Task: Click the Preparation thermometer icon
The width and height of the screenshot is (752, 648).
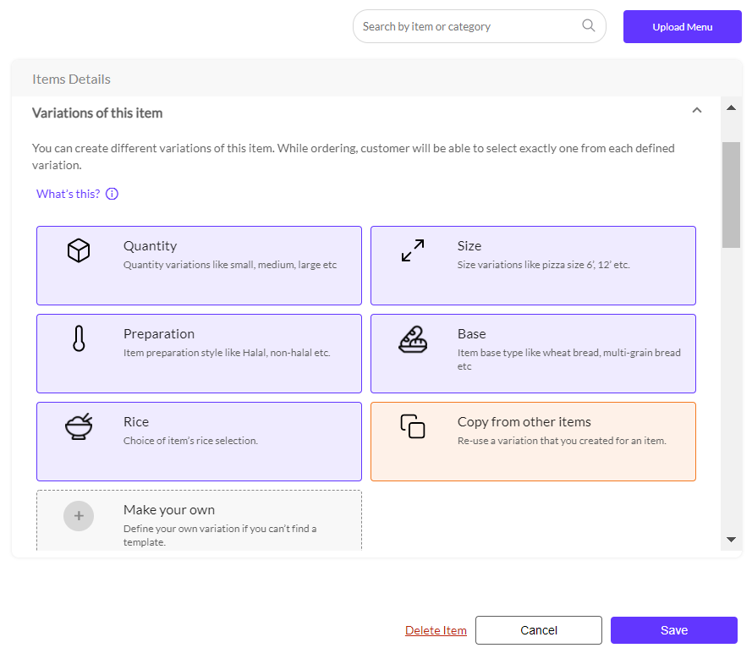Action: [79, 338]
